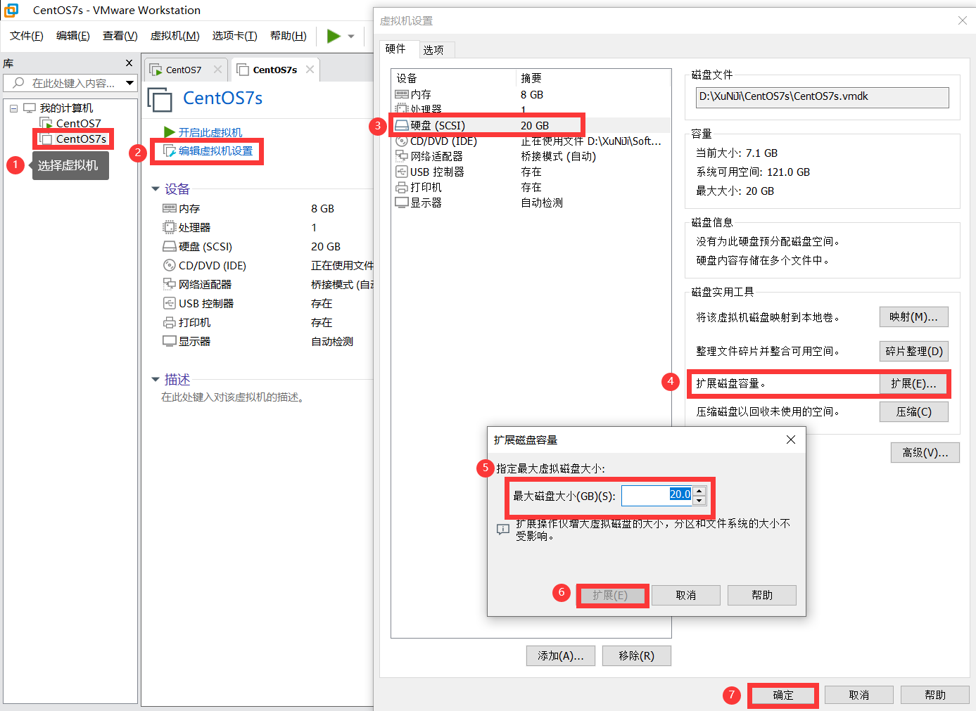Close the 扩展磁盘容量 dialog
Viewport: 976px width, 711px height.
click(x=791, y=440)
